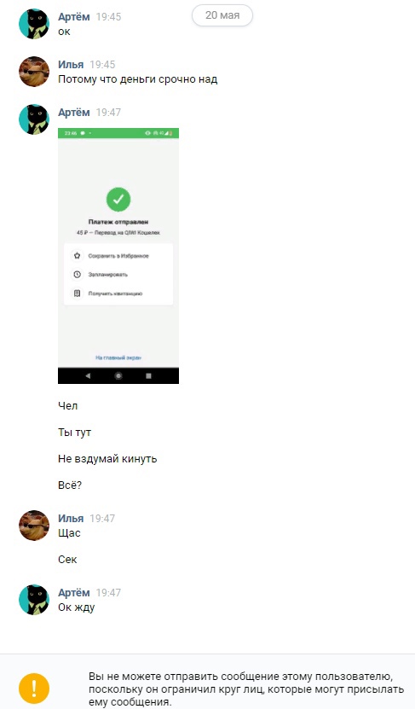Open the payment screenshot attachment

[118, 256]
